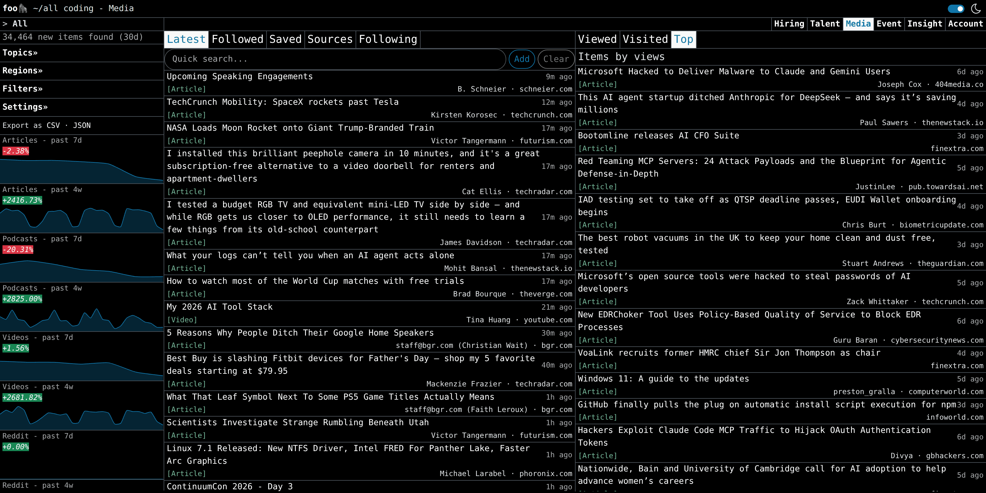Open the Visited tab
986x493 pixels.
pyautogui.click(x=645, y=39)
